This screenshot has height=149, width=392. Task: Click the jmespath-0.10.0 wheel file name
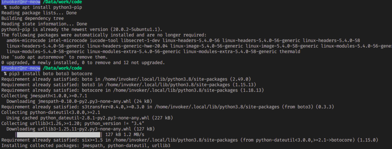[86, 101]
